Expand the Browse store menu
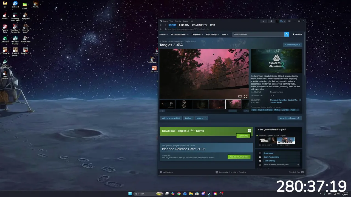This screenshot has width=351, height=197. click(163, 34)
